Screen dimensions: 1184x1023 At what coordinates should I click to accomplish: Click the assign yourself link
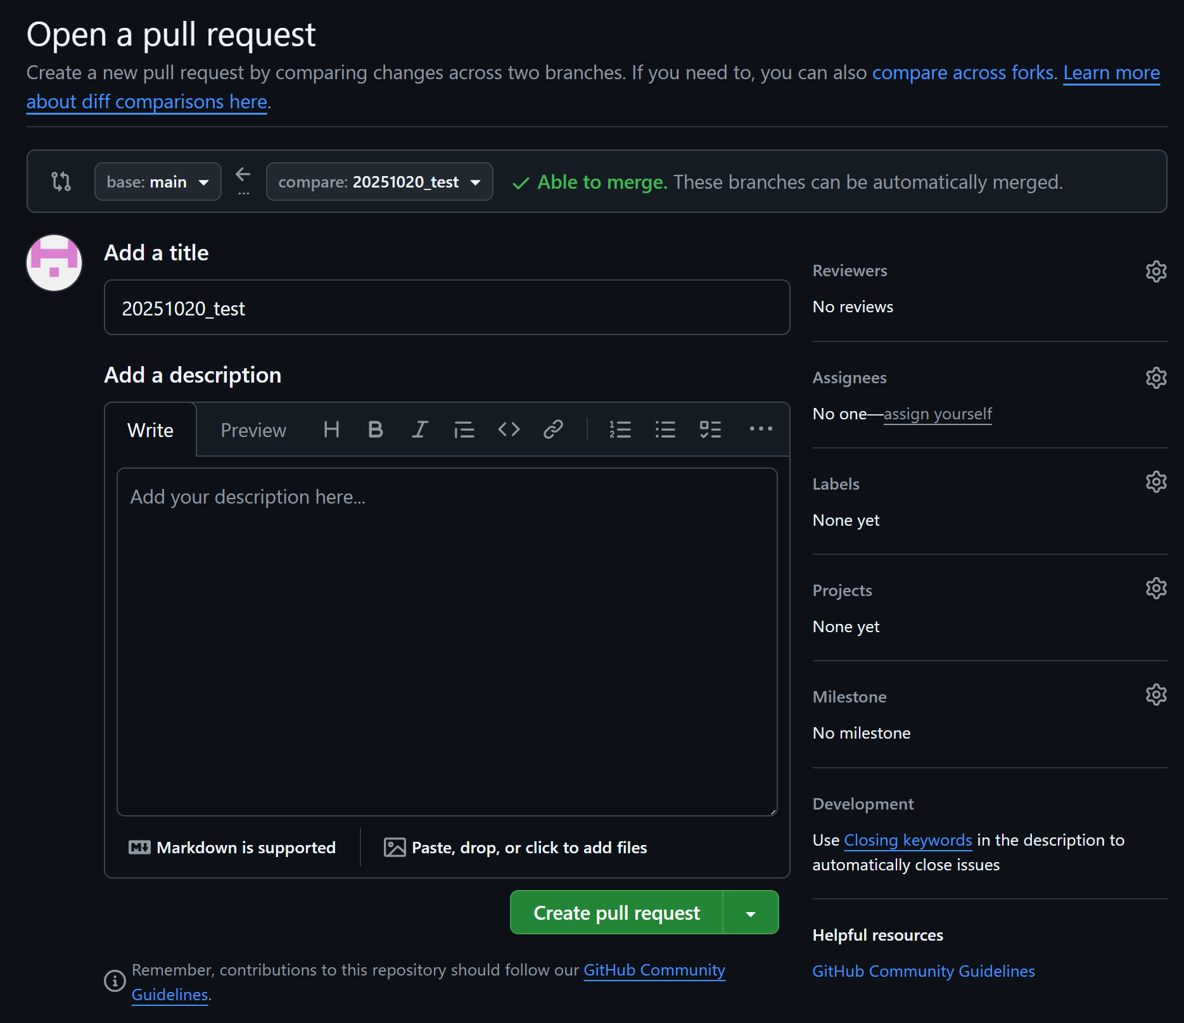(938, 414)
